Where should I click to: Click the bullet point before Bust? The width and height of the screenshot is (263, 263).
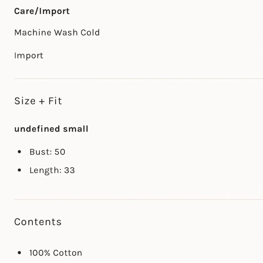[19, 152]
